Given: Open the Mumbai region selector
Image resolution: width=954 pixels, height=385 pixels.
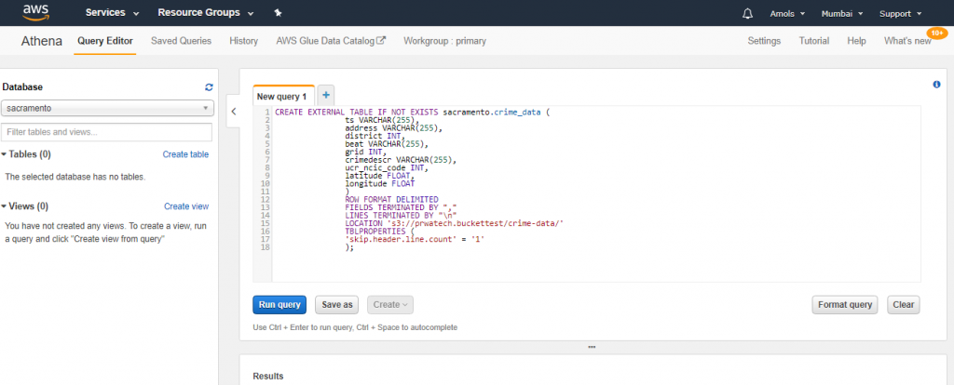Looking at the screenshot, I should [x=841, y=13].
